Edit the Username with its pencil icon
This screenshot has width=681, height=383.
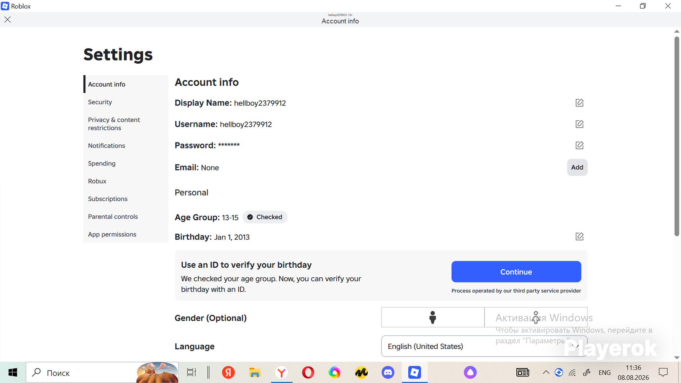[580, 124]
